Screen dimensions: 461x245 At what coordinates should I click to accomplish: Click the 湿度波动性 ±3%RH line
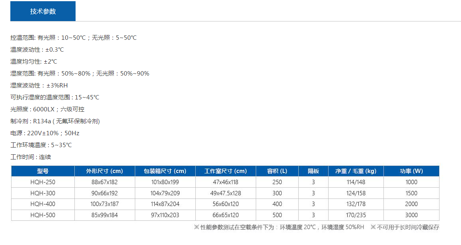click(x=39, y=85)
